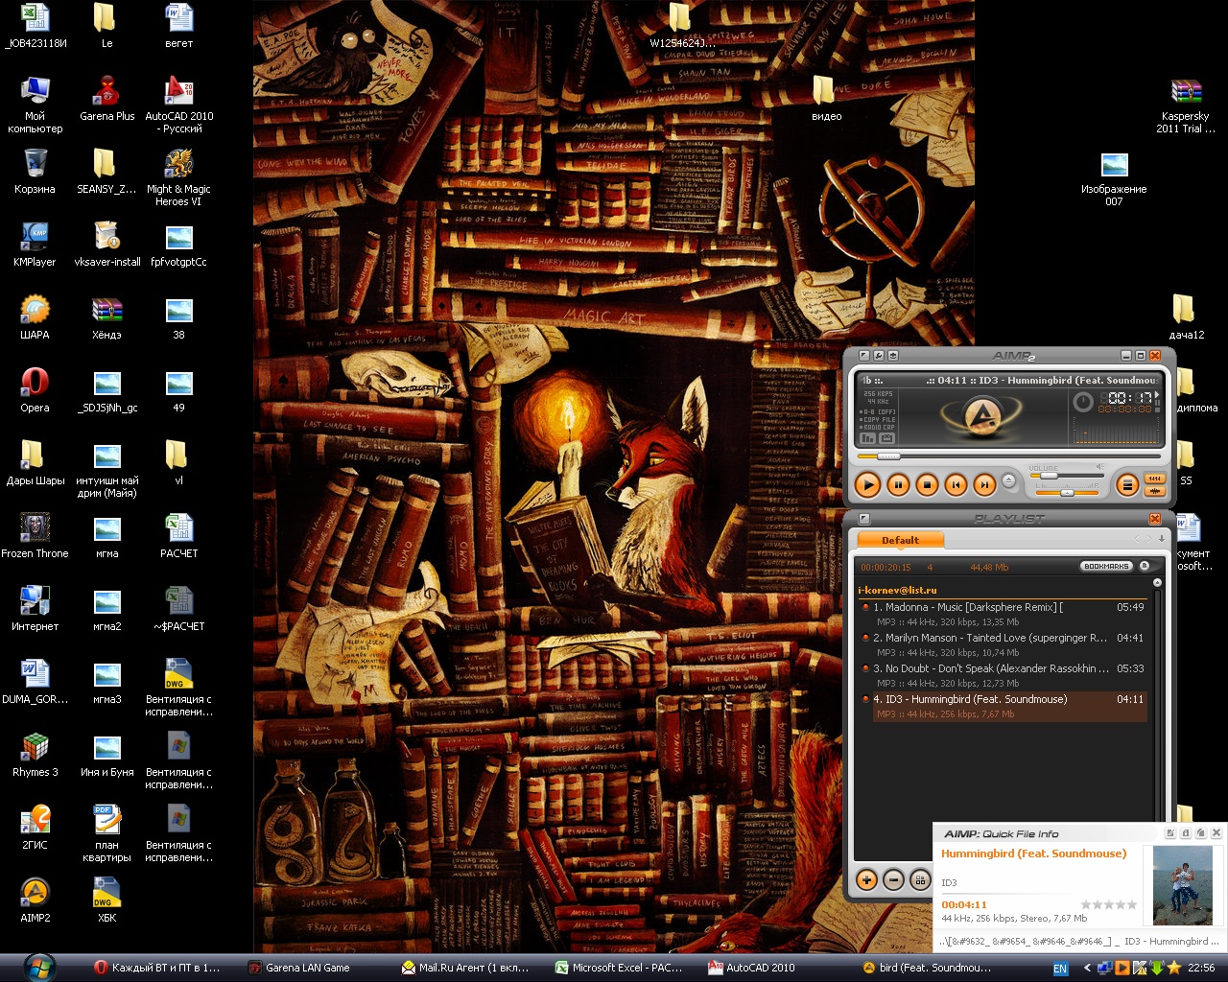Screen dimensions: 1228x982
Task: Open the Playlist window menu icon
Action: pyautogui.click(x=864, y=519)
